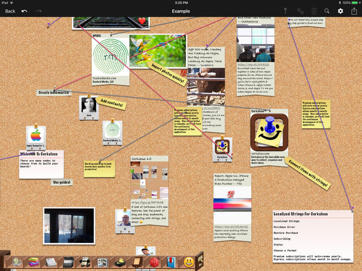
Task: Tap the 3:25 PM clock in status bar
Action: click(181, 3)
